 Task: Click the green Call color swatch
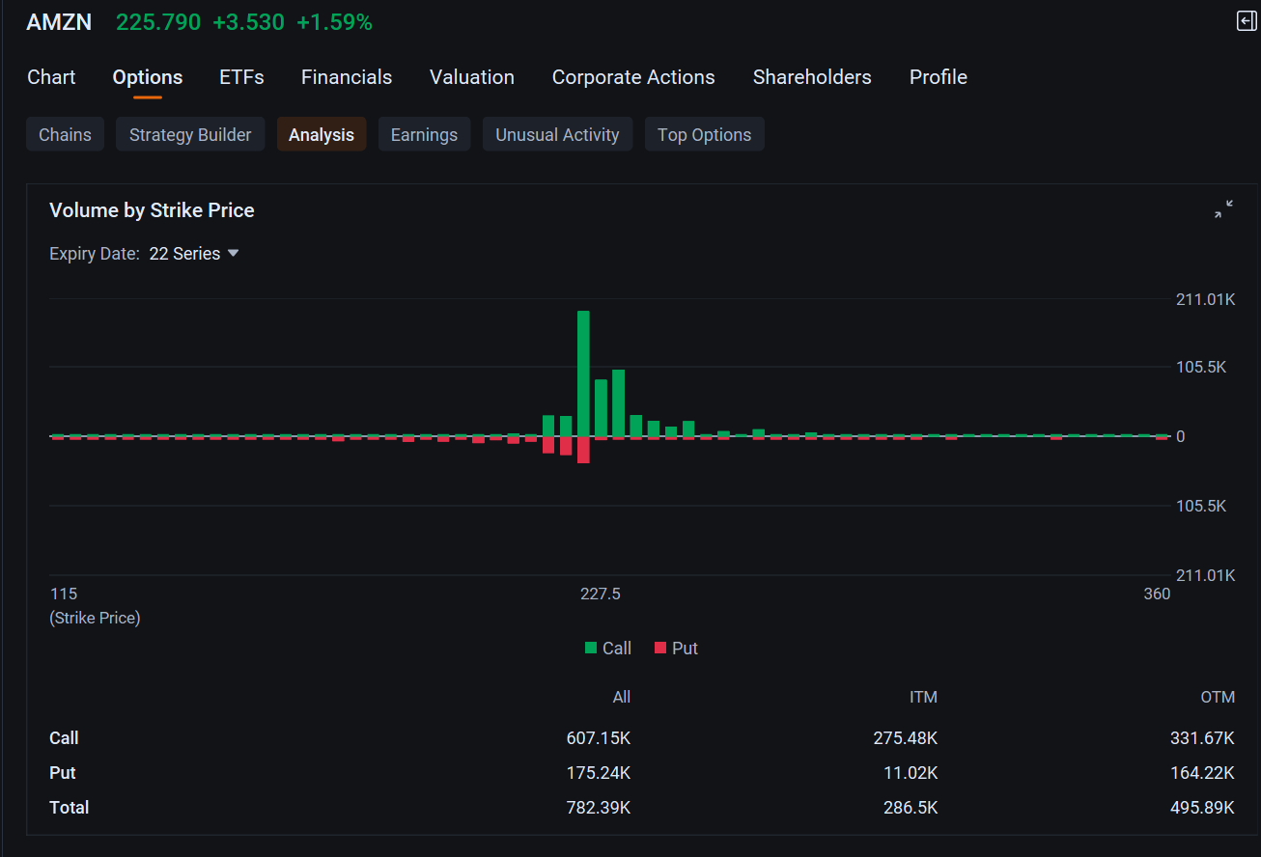tap(591, 649)
